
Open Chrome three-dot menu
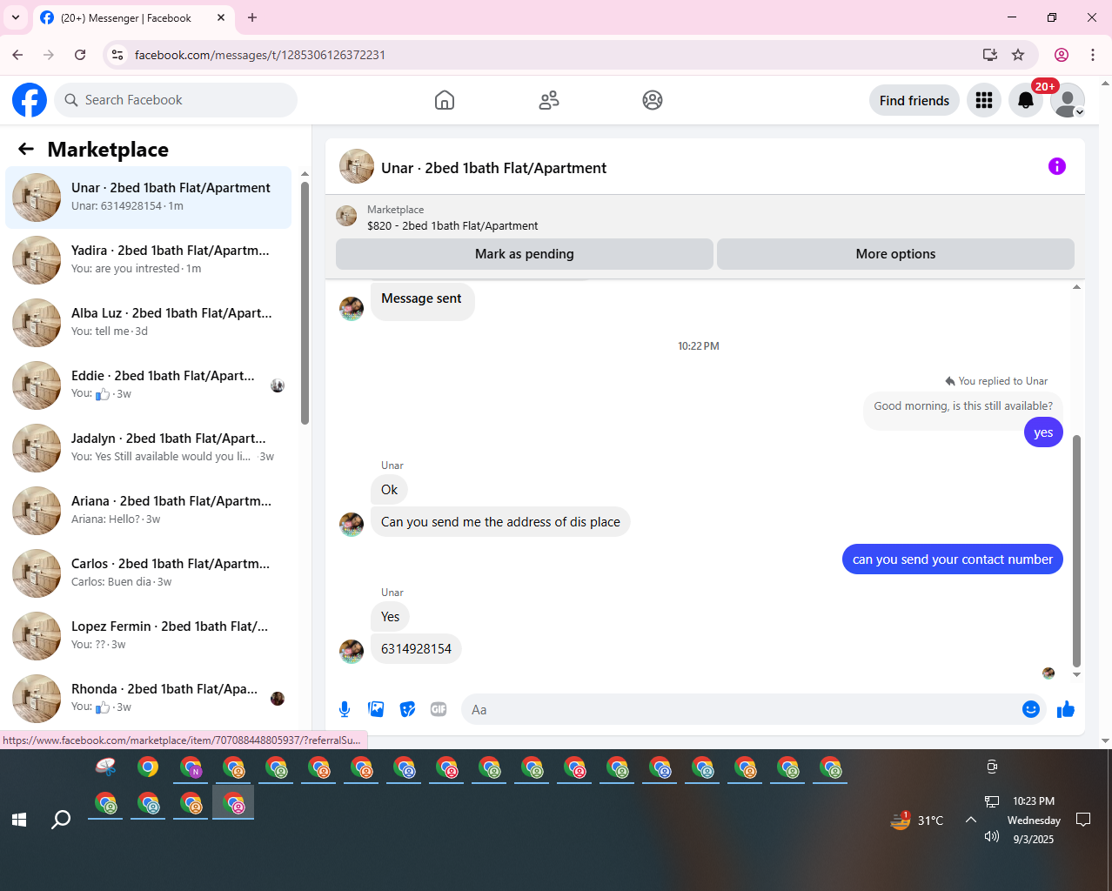[1093, 55]
